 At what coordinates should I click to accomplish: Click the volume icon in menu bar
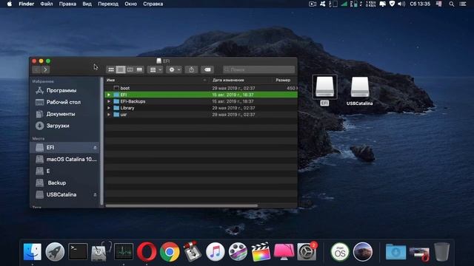point(401,4)
